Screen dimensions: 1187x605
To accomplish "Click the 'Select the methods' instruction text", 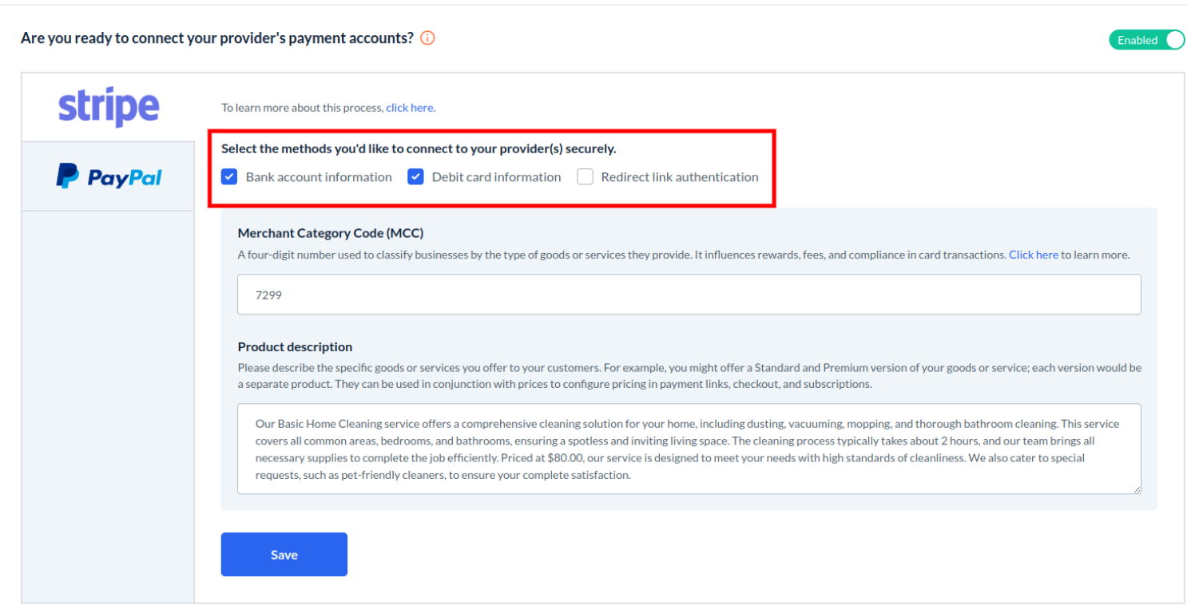I will click(419, 148).
